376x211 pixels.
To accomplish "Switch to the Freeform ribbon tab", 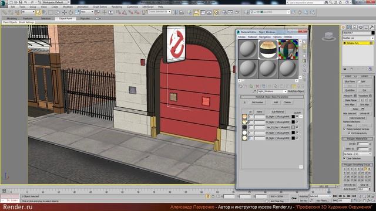I will pos(28,18).
